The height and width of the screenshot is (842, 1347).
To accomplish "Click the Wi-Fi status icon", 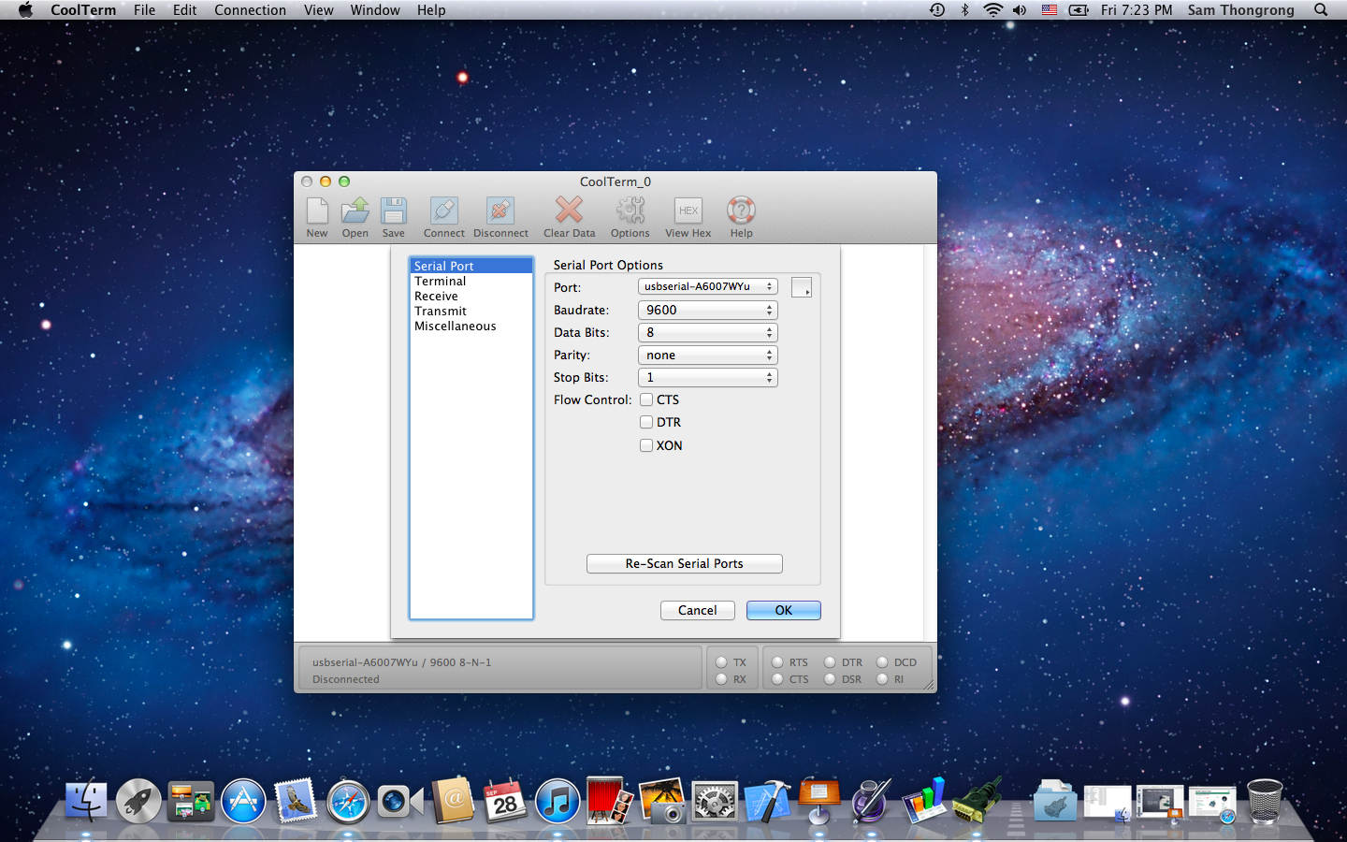I will pos(992,10).
